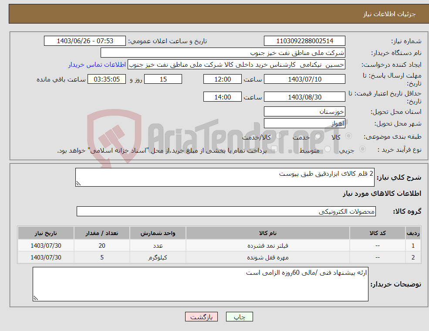
Task: Click the چاپ (print) button
Action: coord(240,317)
